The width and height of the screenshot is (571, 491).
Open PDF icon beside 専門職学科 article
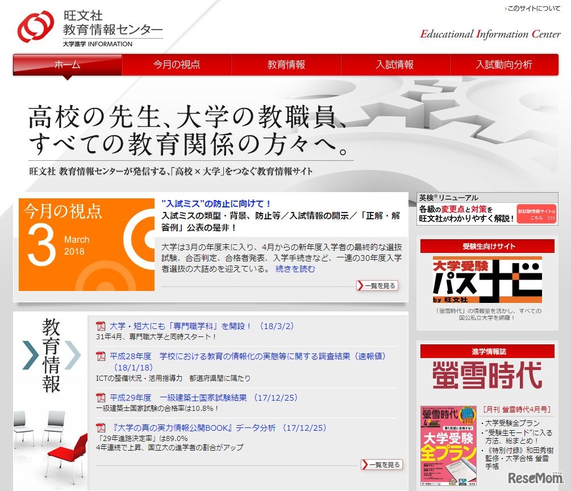click(x=101, y=326)
